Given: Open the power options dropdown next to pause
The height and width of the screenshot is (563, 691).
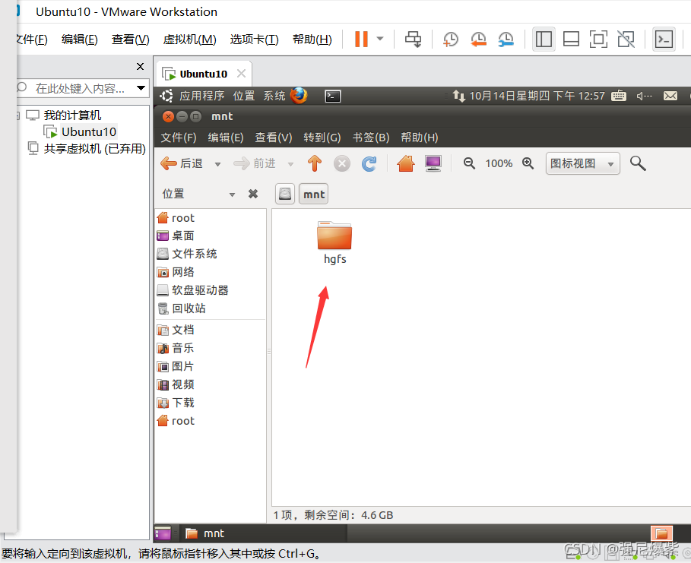Looking at the screenshot, I should 380,39.
